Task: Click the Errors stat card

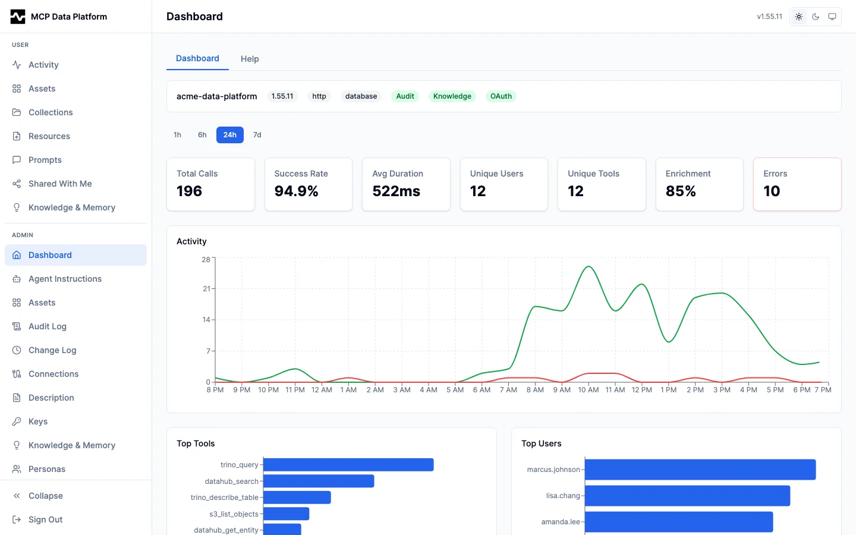Action: (x=797, y=184)
